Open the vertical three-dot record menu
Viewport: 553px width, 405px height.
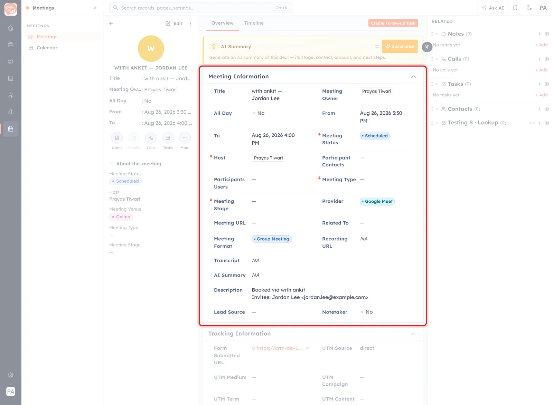[x=190, y=23]
